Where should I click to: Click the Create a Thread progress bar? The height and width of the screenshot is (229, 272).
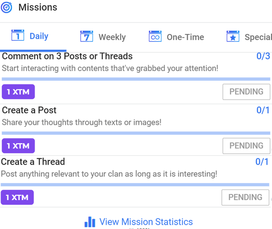coord(135,185)
